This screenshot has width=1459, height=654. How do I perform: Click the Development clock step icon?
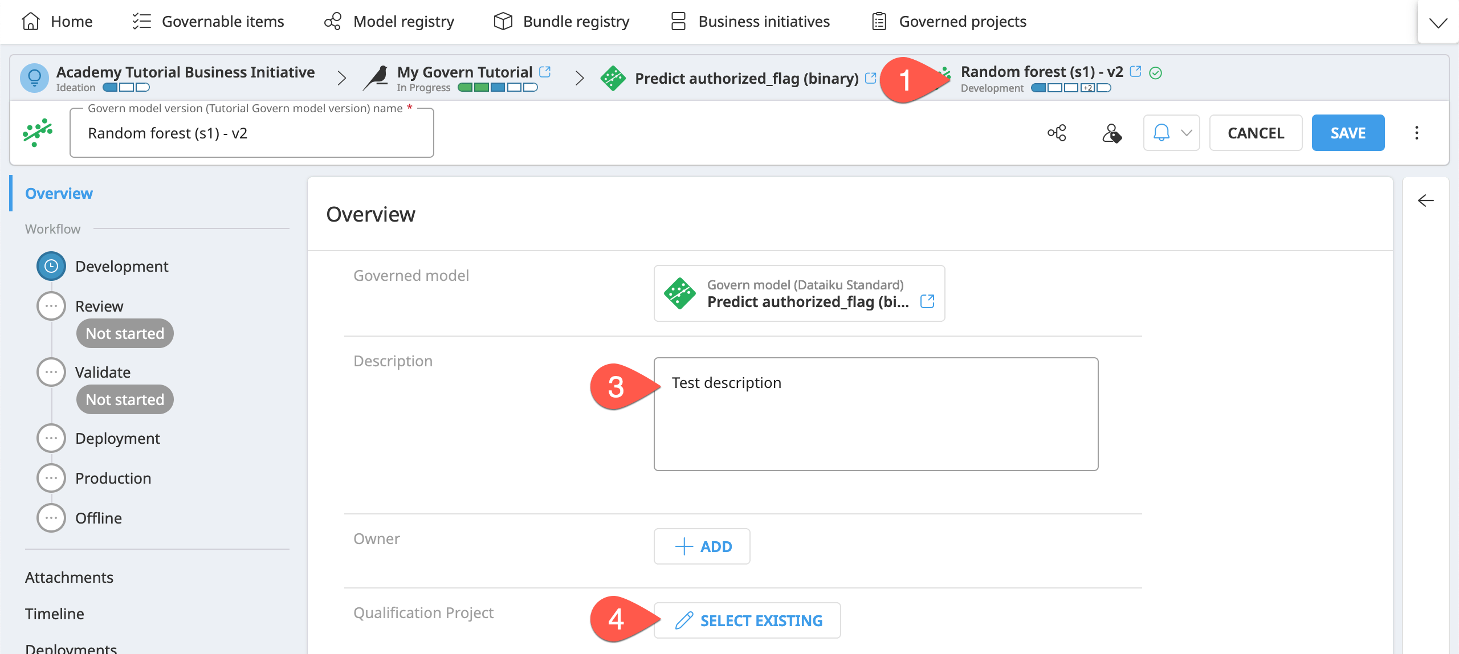[x=51, y=266]
